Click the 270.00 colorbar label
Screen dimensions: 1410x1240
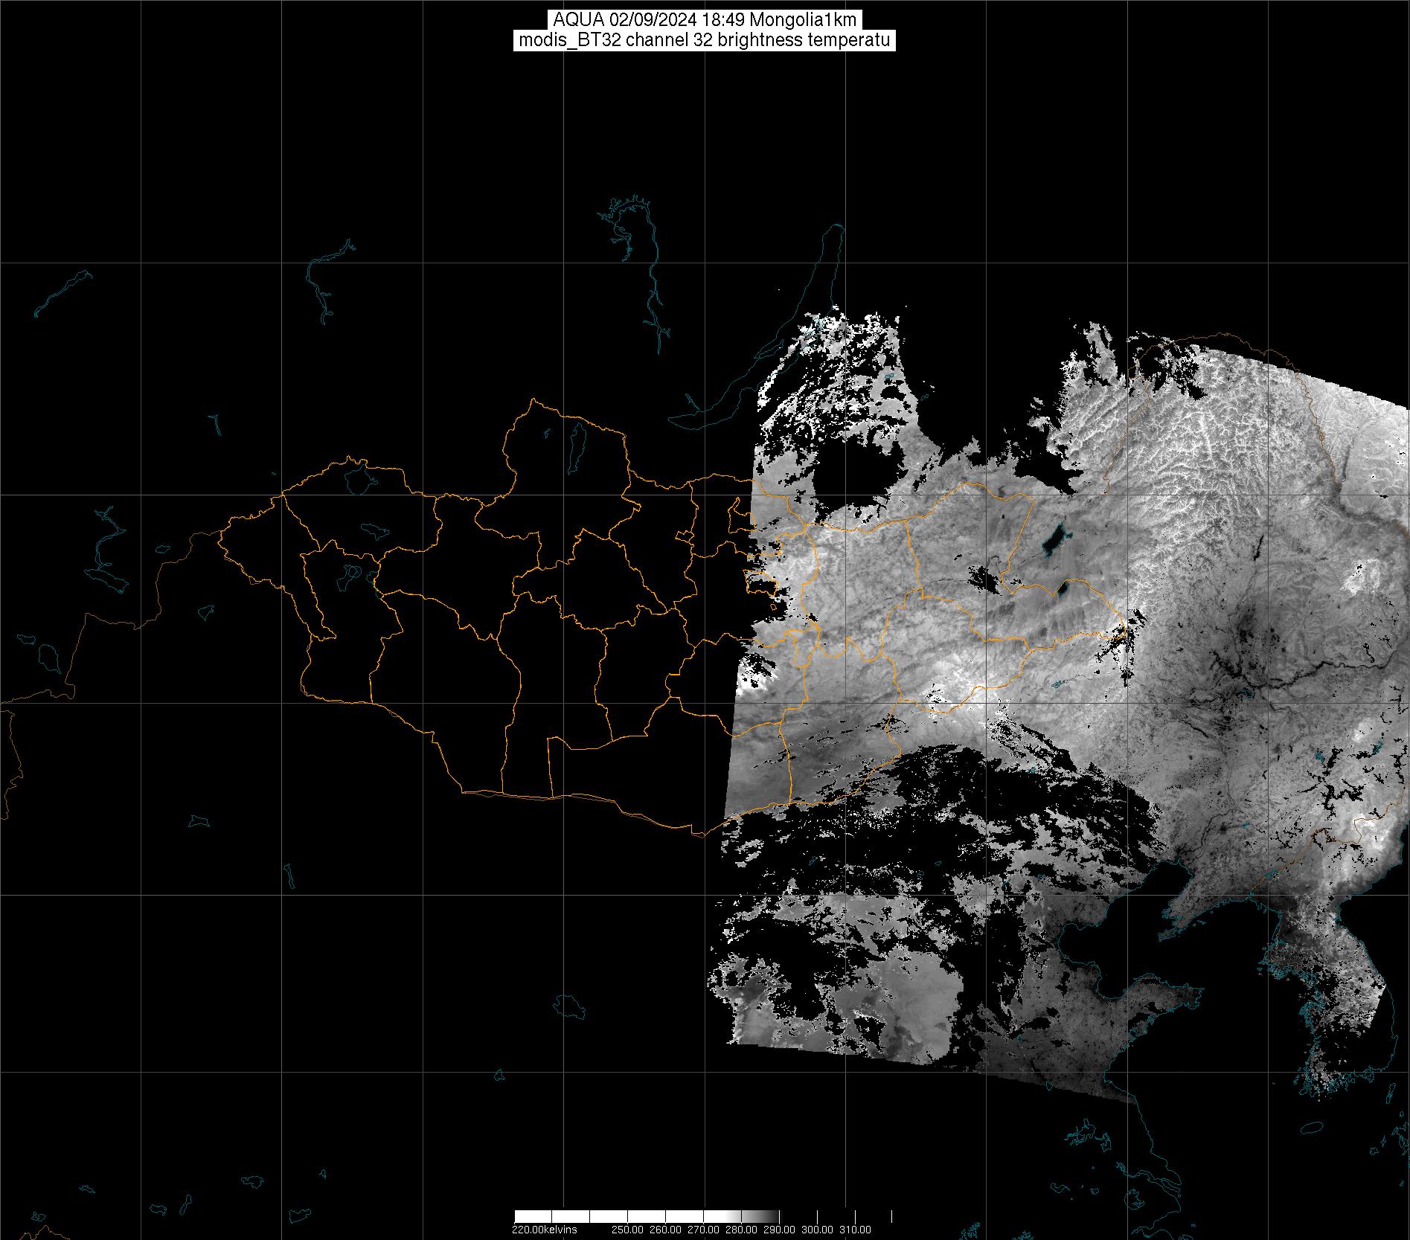pos(703,1229)
